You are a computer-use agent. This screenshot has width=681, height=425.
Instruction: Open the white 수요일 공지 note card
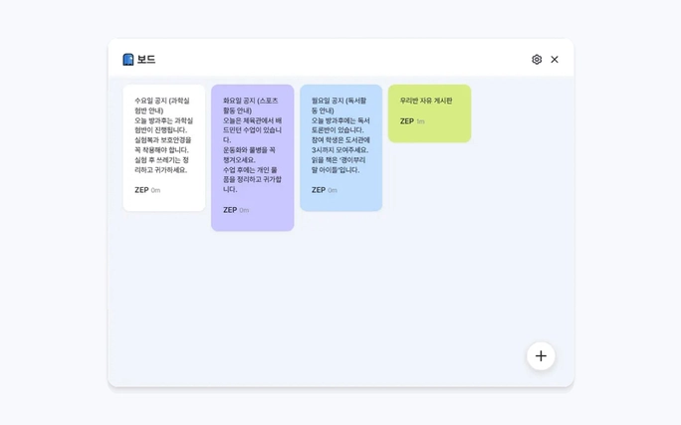click(x=164, y=147)
